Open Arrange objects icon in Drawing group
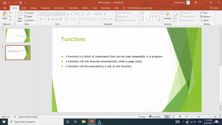222x125 pixels. pyautogui.click(x=168, y=15)
